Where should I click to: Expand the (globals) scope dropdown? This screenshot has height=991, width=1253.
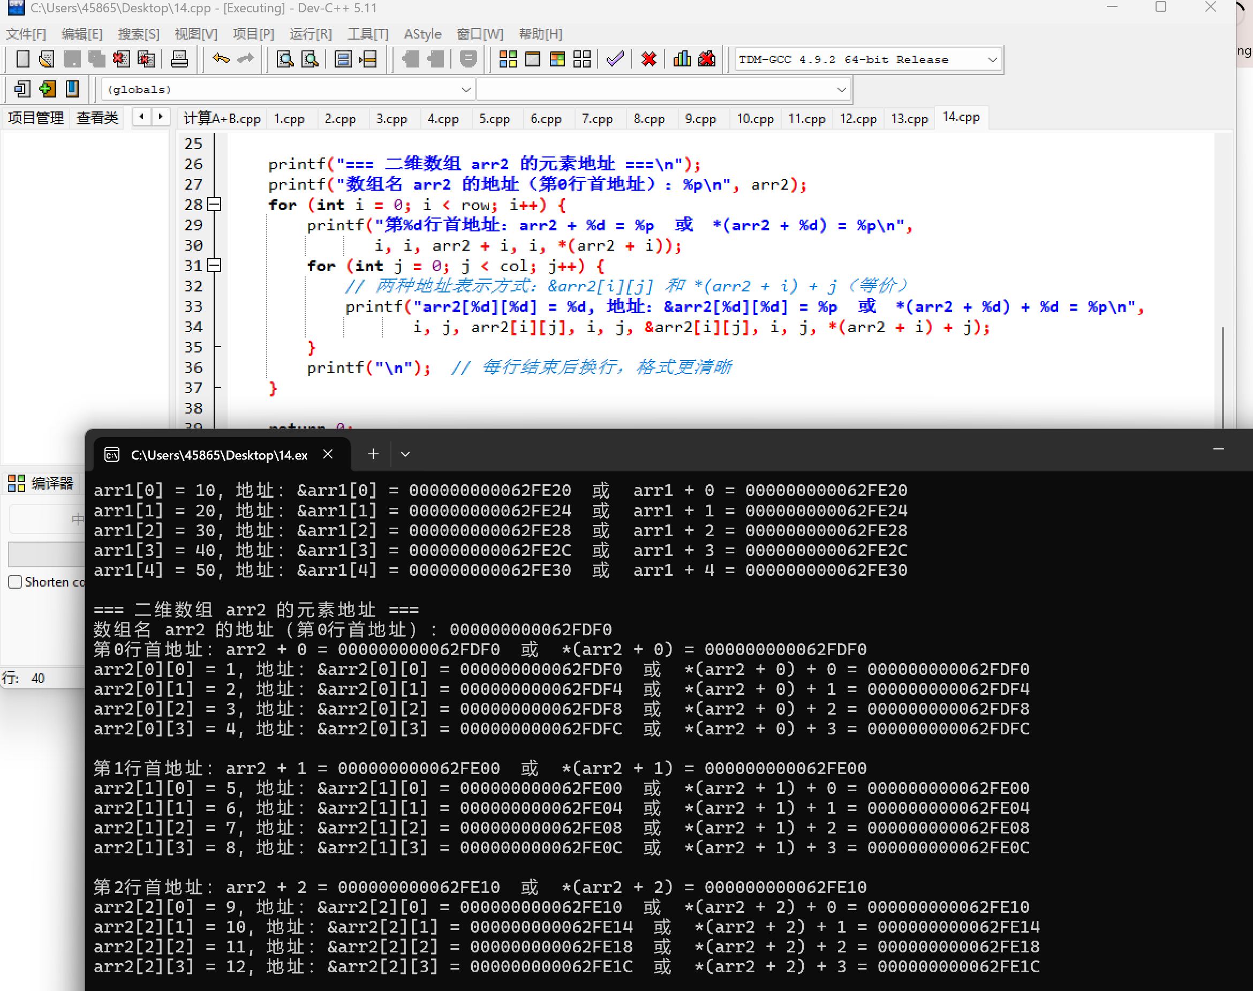click(x=466, y=89)
